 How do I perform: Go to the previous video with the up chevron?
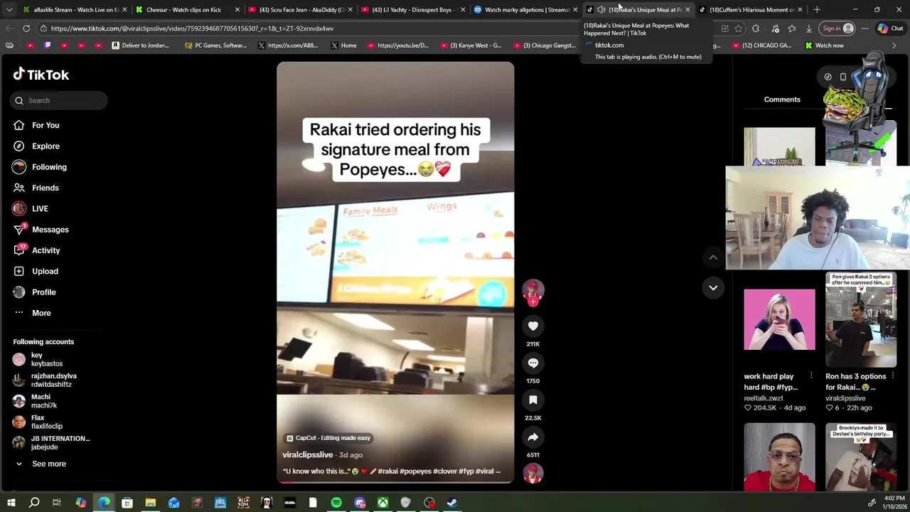point(713,257)
